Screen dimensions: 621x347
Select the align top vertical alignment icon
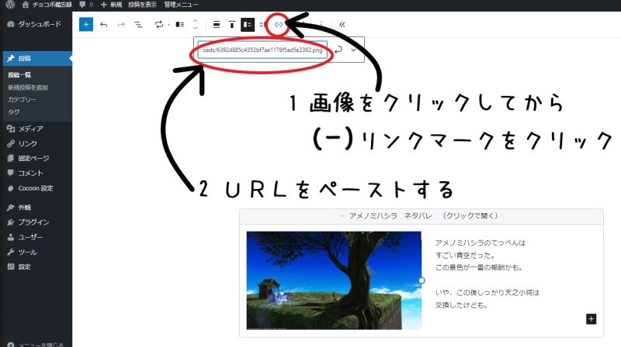pos(232,24)
